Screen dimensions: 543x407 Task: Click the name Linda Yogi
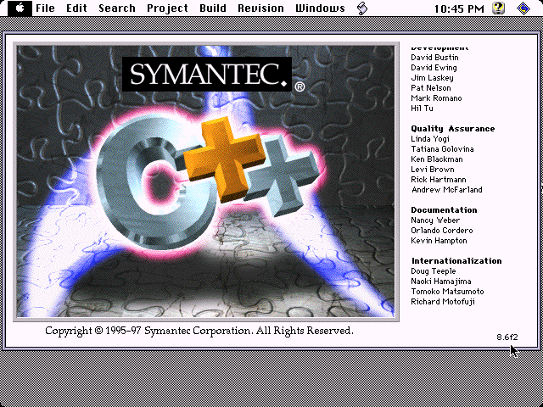[430, 139]
